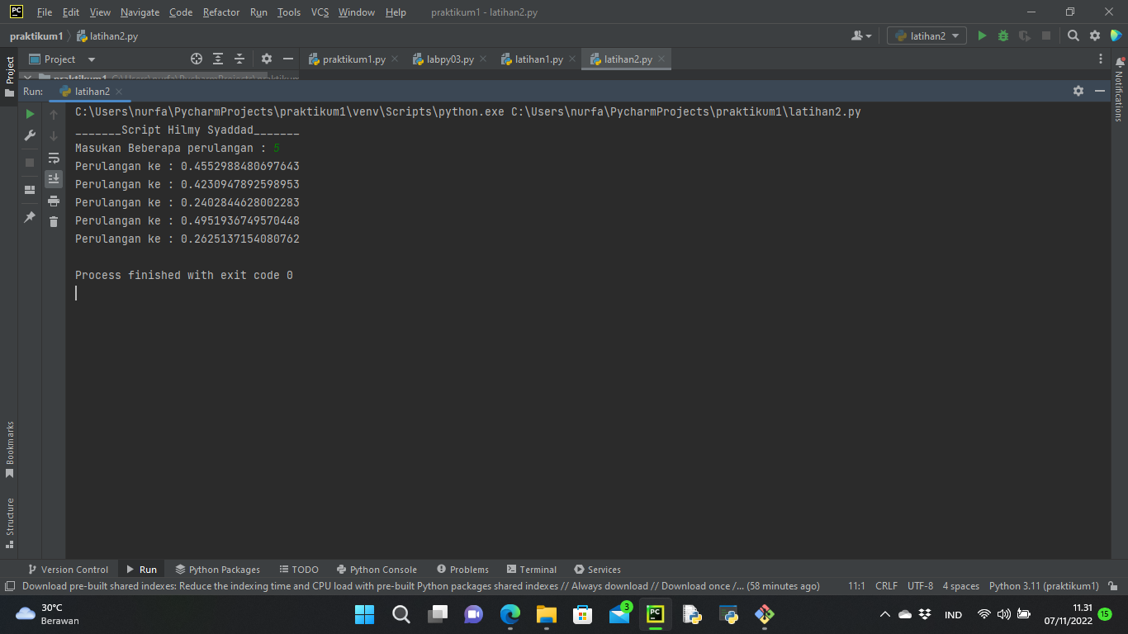Pin the Run tool window

click(x=30, y=217)
